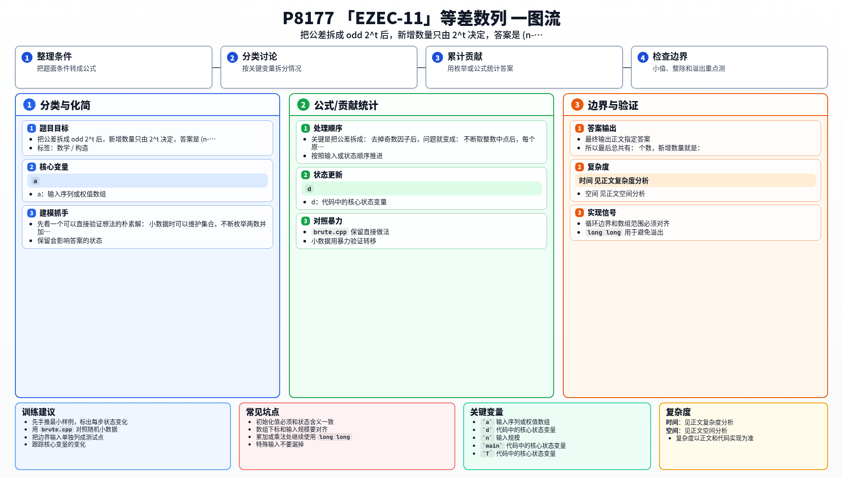Click the bullet 把边界输入单独列成测试点
Screen dimensions: 843x478
click(68, 437)
